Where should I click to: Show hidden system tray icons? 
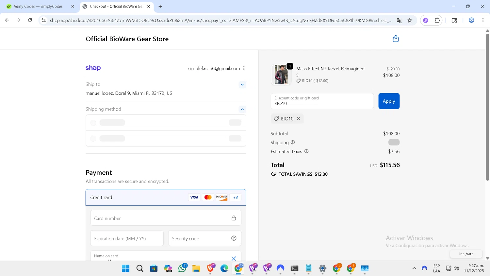pyautogui.click(x=414, y=268)
